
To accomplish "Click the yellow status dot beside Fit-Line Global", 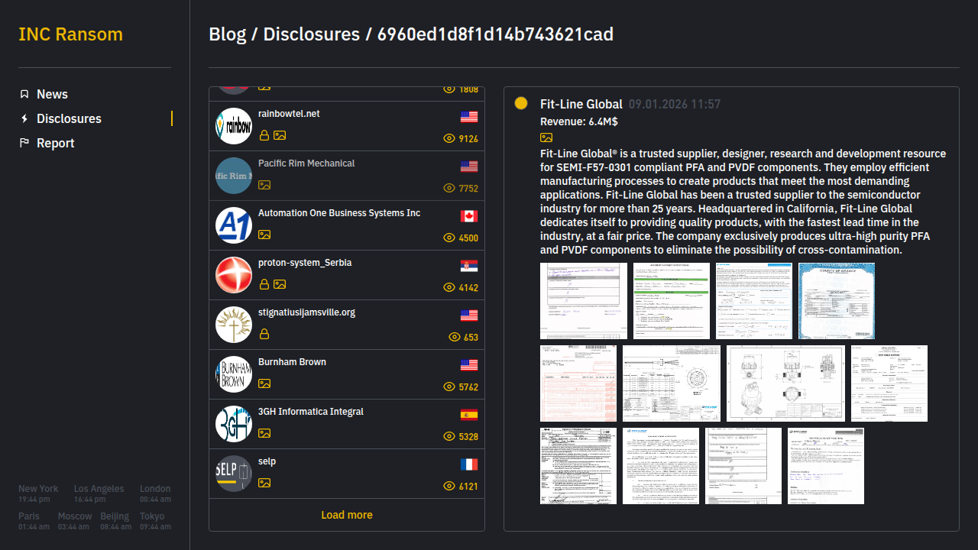I will pyautogui.click(x=521, y=103).
